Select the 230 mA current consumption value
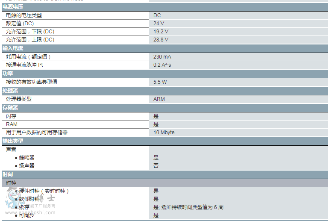The image size is (329, 221). tap(162, 57)
